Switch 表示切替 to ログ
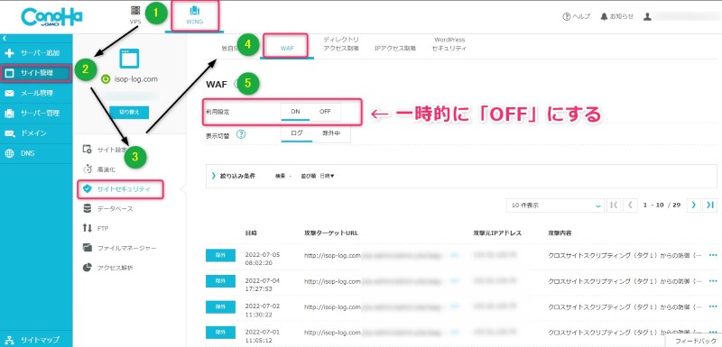This screenshot has height=347, width=722. pos(297,133)
